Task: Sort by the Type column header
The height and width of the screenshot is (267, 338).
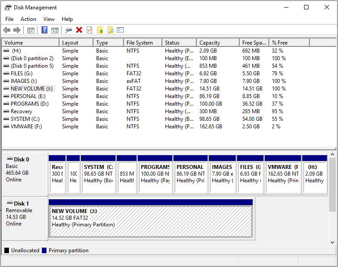Action: pyautogui.click(x=109, y=43)
